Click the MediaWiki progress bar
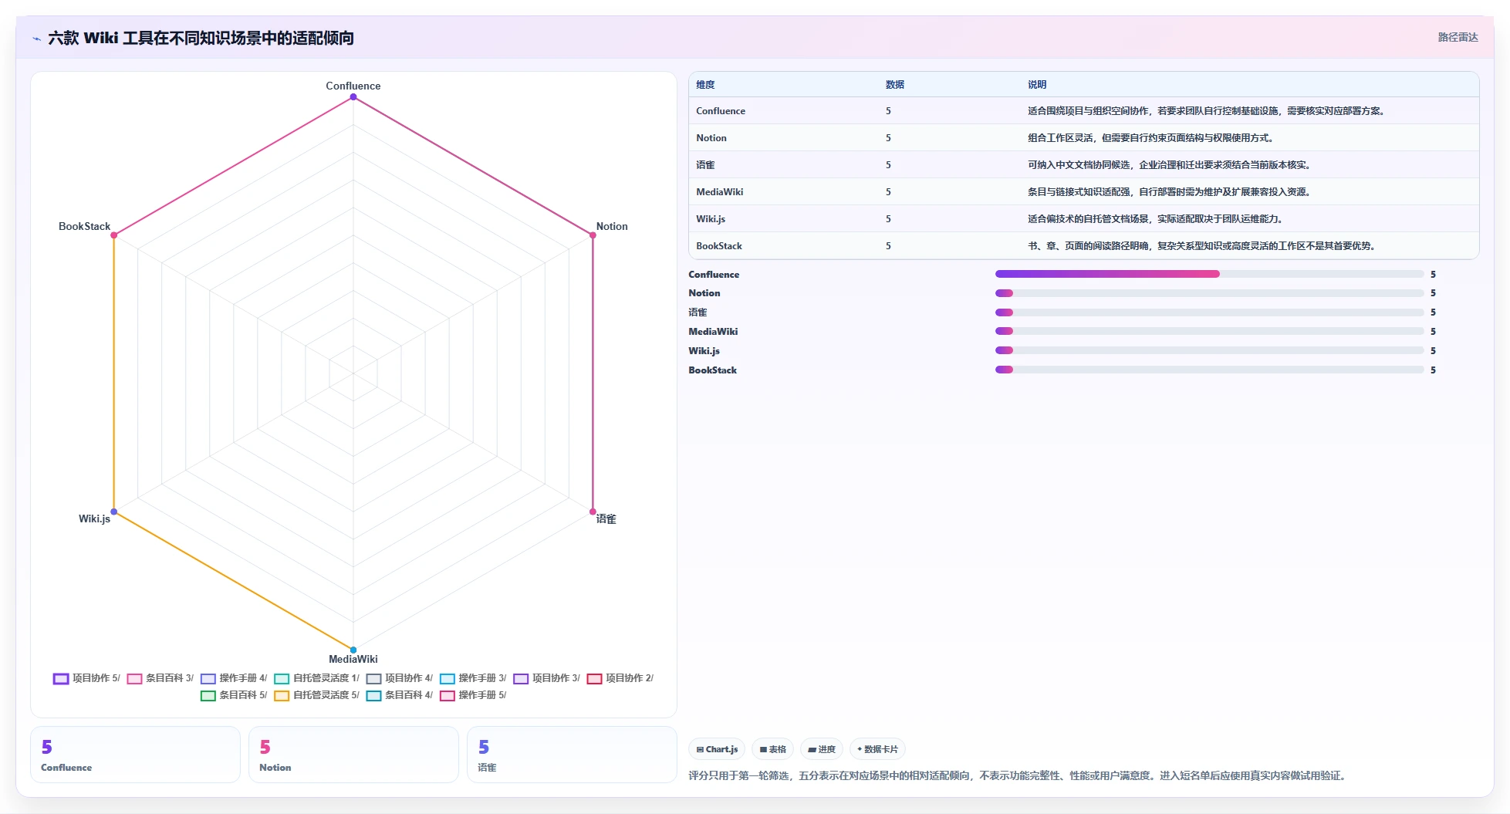The image size is (1510, 814). (x=1209, y=331)
